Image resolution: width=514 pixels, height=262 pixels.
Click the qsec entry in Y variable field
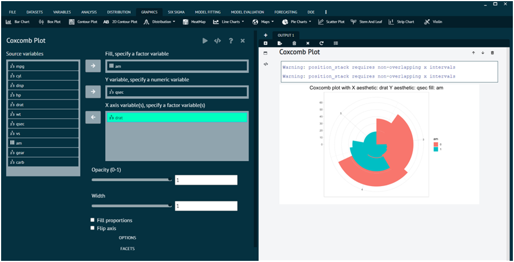177,92
